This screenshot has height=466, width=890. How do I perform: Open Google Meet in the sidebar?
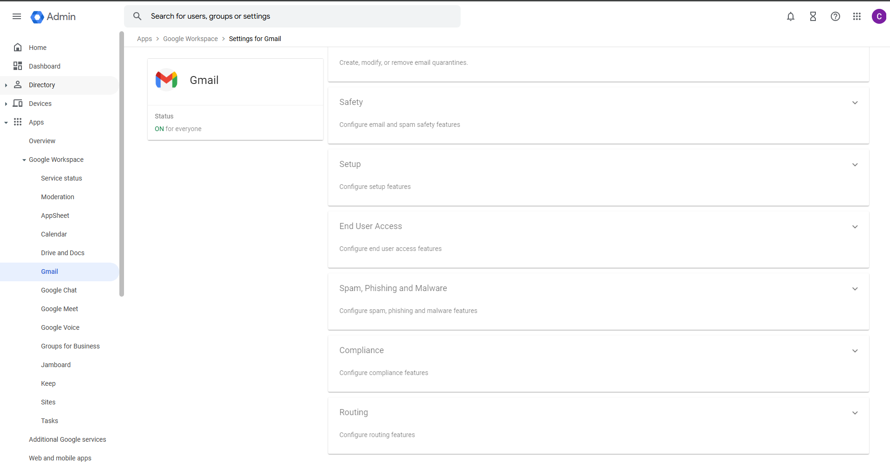point(60,309)
